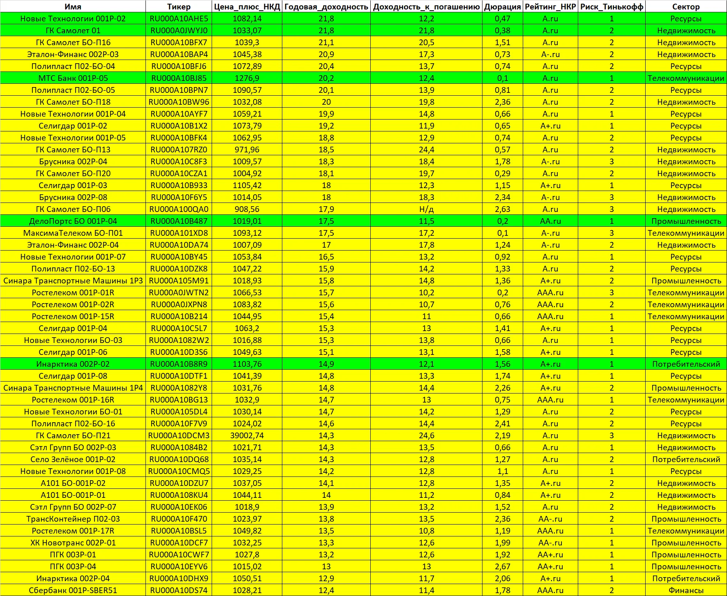This screenshot has height=596, width=727.
Task: Select ticker cell 'RU000A10BW96'
Action: coord(179,102)
